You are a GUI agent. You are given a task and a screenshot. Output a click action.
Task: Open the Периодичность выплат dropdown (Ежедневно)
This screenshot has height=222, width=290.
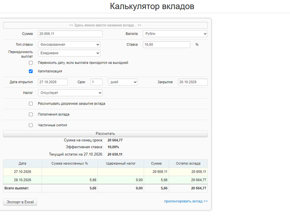[69, 53]
